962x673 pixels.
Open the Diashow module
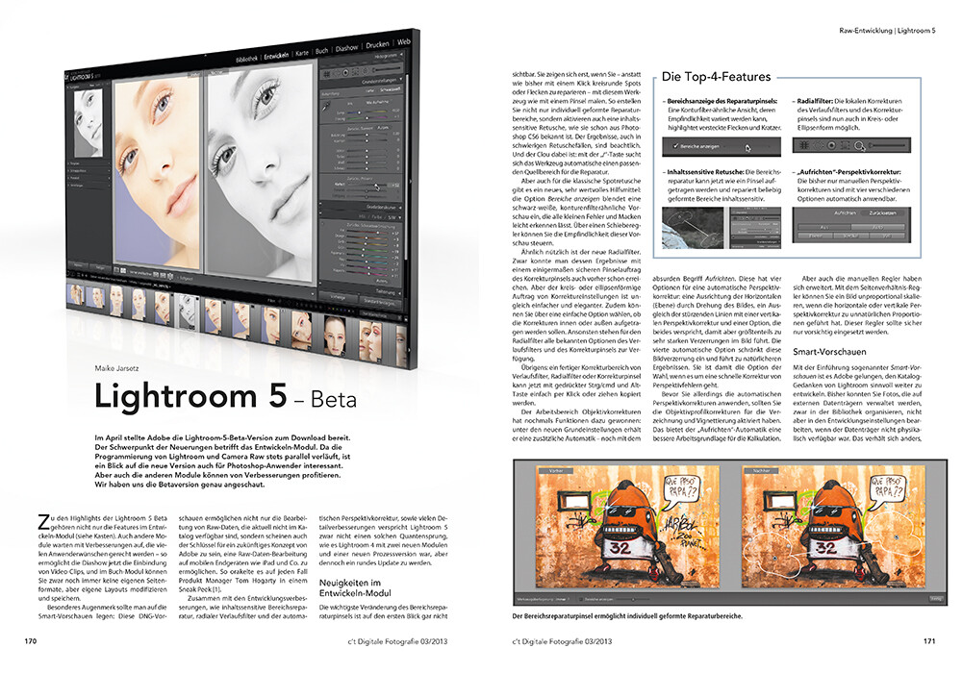point(346,48)
